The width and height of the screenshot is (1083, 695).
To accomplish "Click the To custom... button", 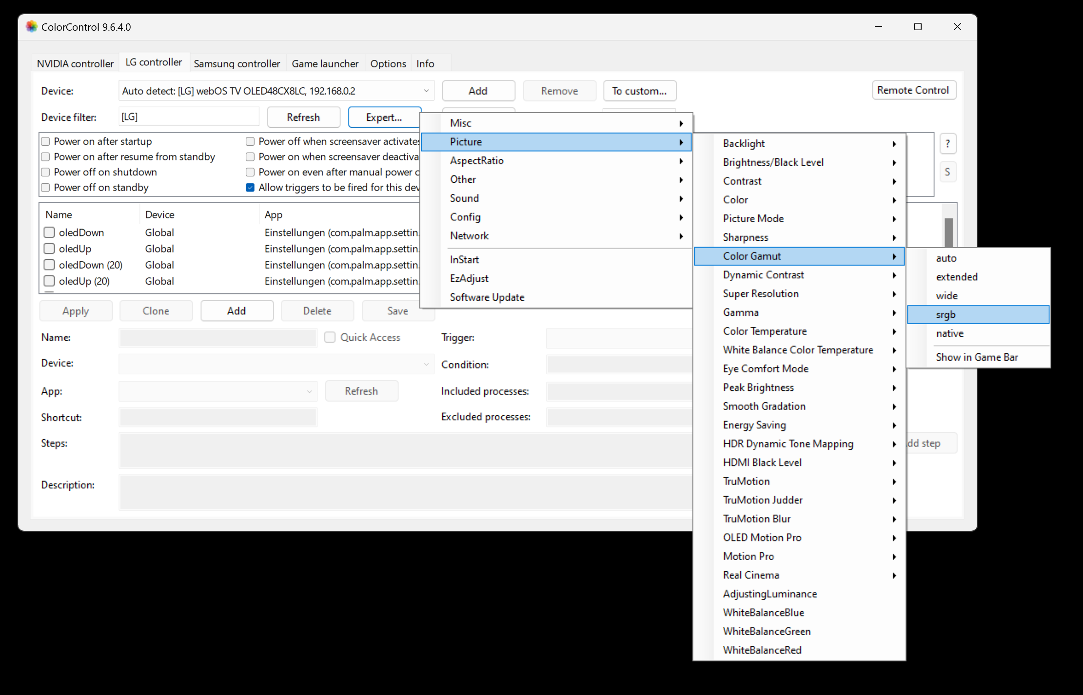I will 639,91.
